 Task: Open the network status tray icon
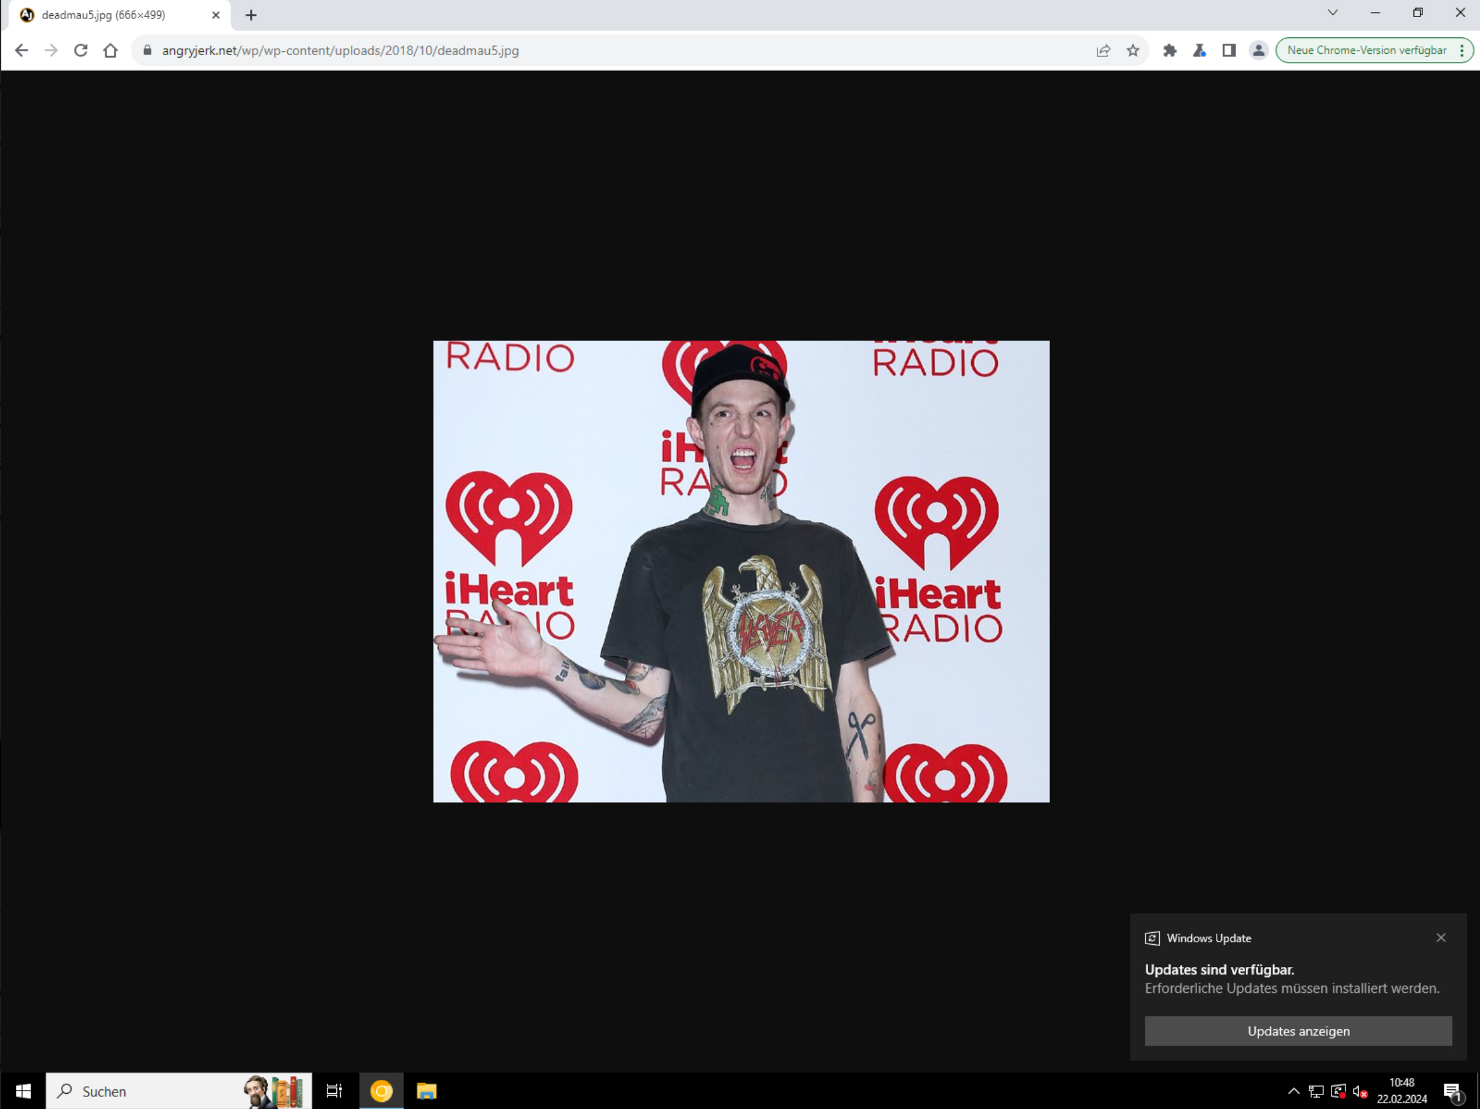(1316, 1091)
